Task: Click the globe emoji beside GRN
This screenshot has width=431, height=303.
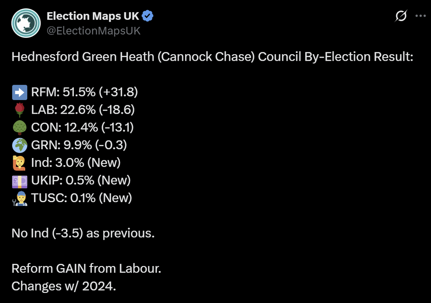Action: click(x=20, y=145)
